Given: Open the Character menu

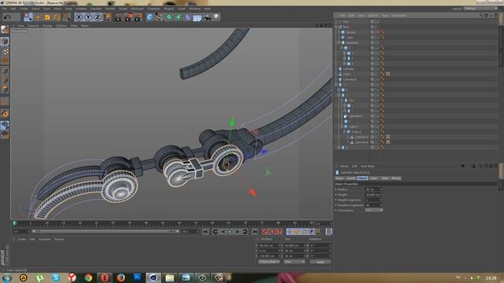Looking at the screenshot, I should click(154, 9).
